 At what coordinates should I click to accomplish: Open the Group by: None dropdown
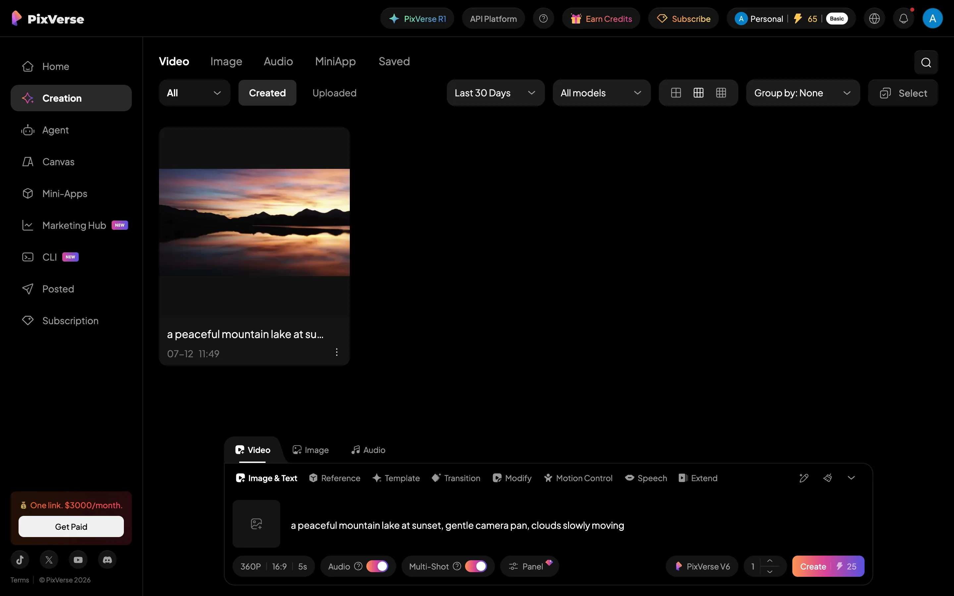803,93
